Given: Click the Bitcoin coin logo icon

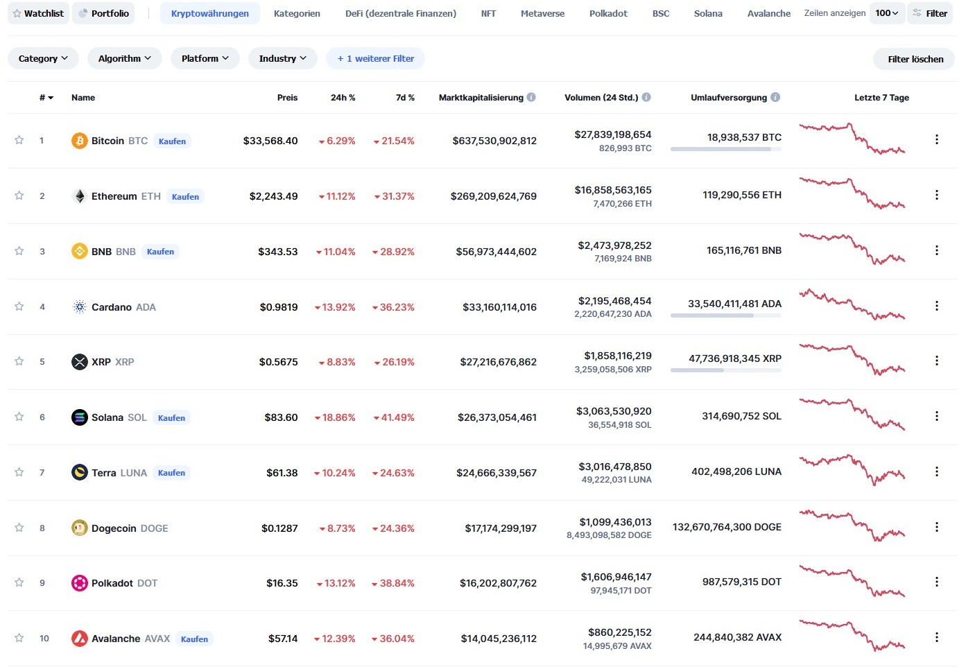Looking at the screenshot, I should point(80,141).
